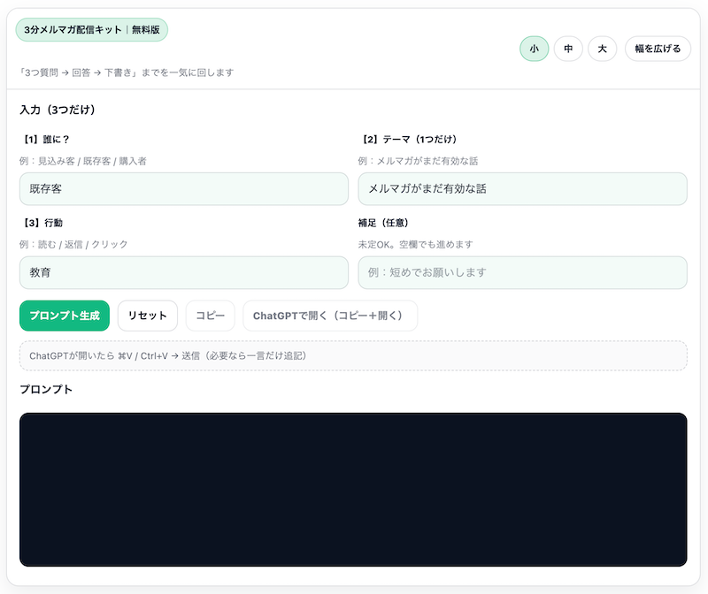
Task: Focus the テーマ field showing メルマガがまだ有効な話
Action: [x=523, y=188]
